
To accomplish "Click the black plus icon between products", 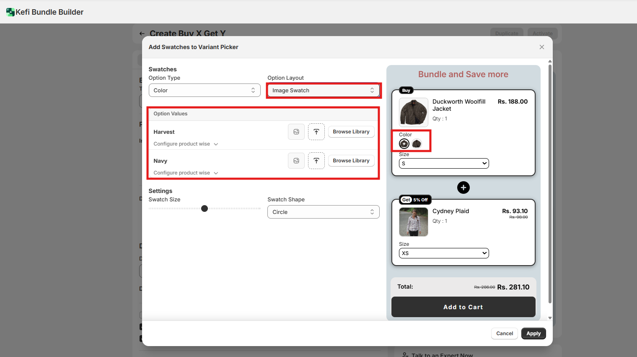I will [463, 188].
